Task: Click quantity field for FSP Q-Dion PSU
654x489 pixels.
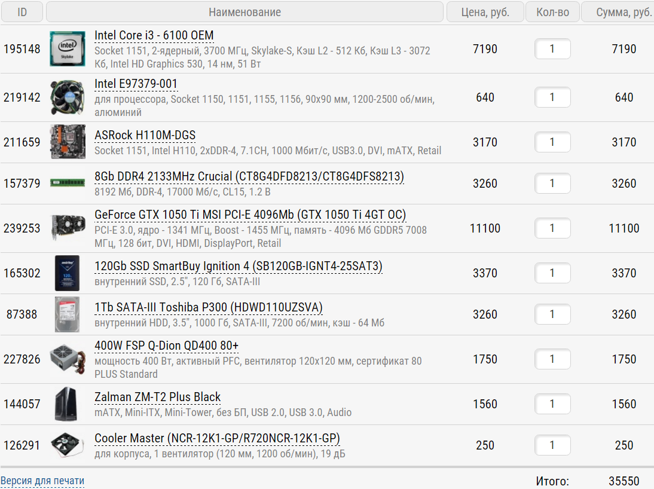Action: pos(552,359)
